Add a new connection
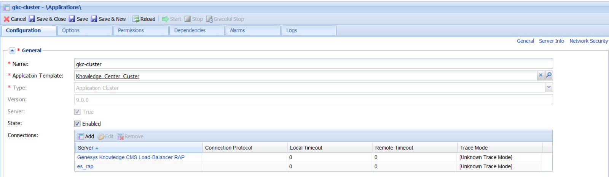Screen dimensions: 609x177 86,136
